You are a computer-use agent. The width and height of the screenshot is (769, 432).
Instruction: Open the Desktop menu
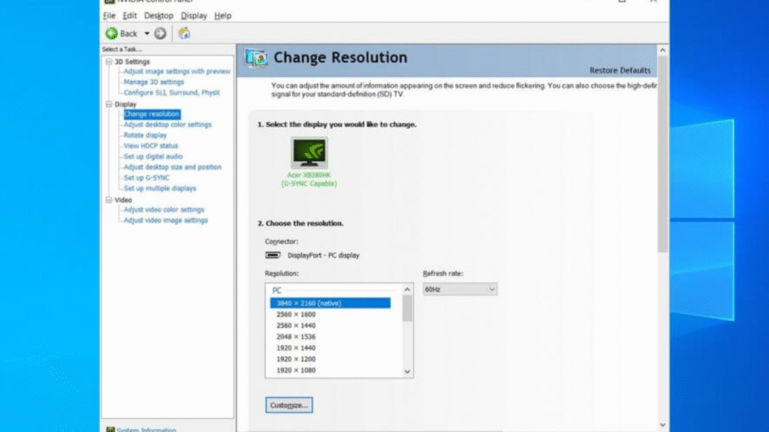click(158, 16)
